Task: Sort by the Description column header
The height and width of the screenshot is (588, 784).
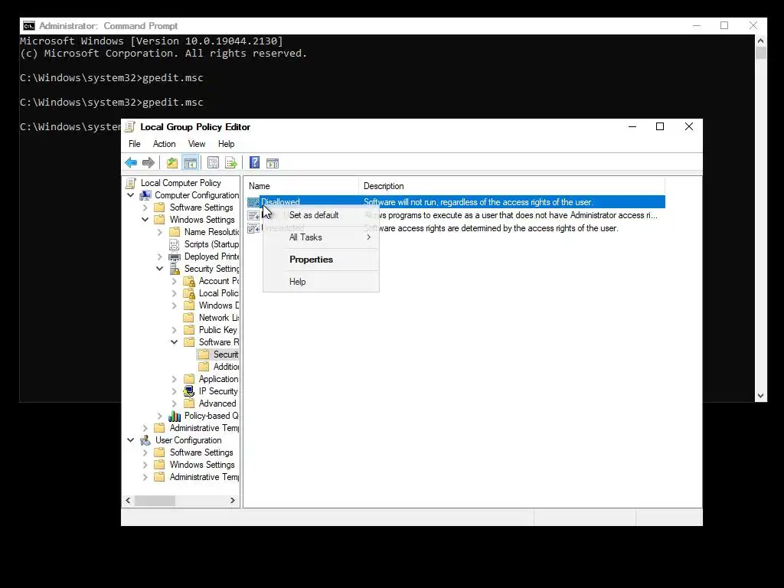Action: point(512,186)
